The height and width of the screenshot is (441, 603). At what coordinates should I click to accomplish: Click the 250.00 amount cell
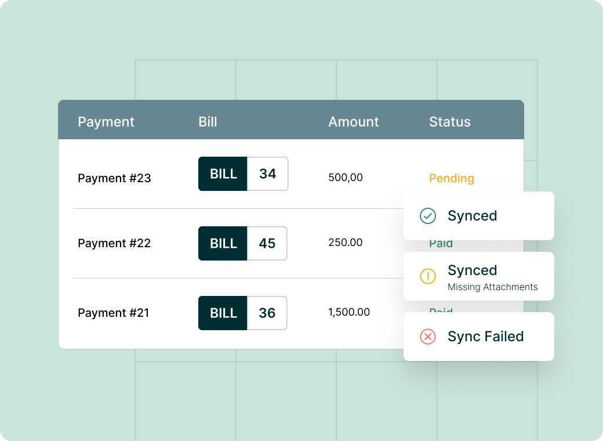coord(346,243)
